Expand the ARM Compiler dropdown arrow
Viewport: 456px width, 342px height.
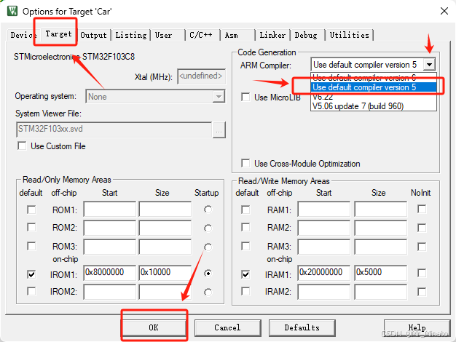coord(429,65)
